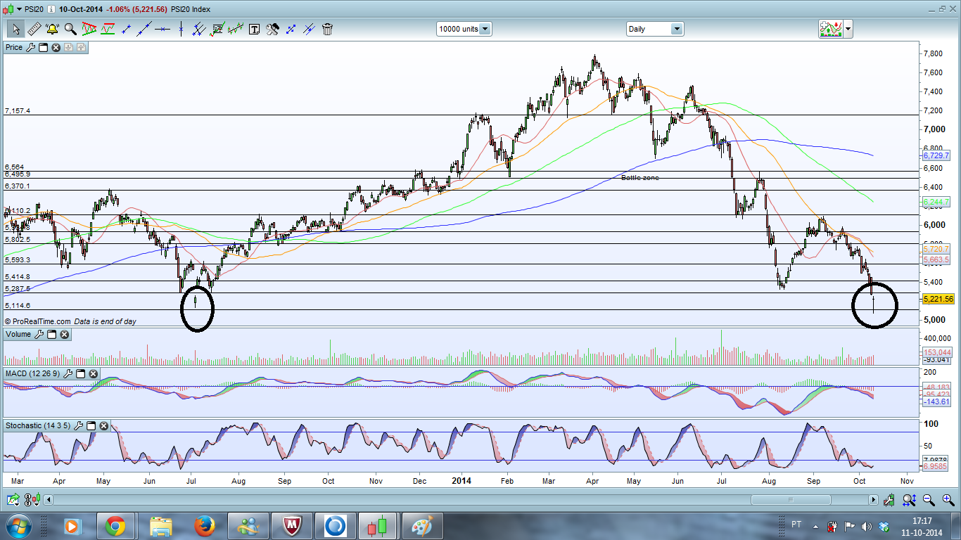The image size is (961, 540).
Task: Close the Stochastic indicator panel
Action: 104,425
